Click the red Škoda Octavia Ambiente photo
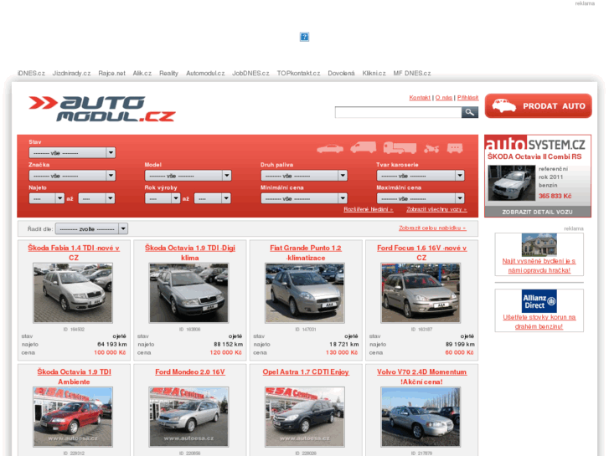Viewport: 609px width, 456px height. [x=73, y=417]
